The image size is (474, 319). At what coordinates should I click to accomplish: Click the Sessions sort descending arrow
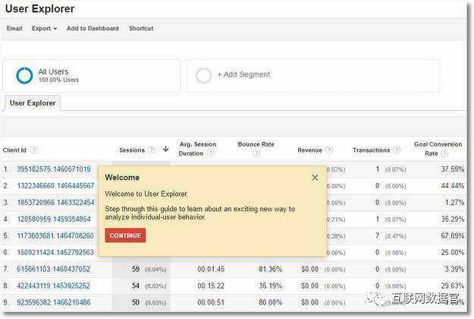click(165, 150)
